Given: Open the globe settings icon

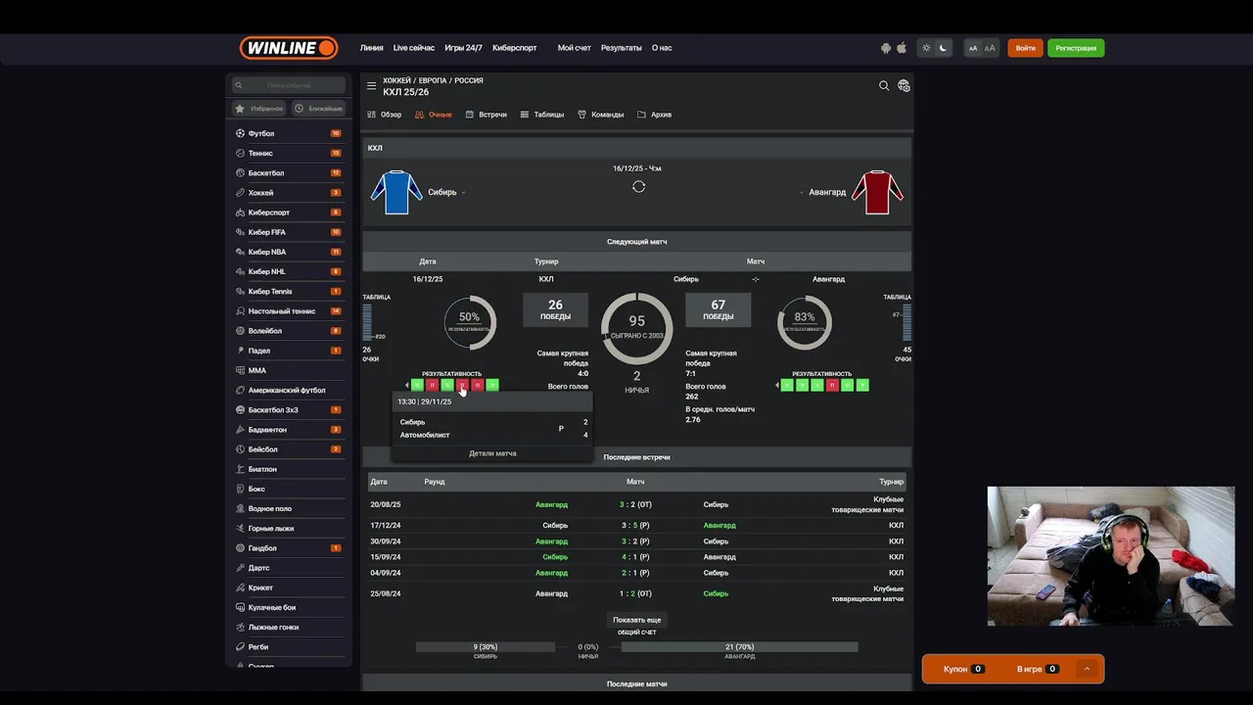Looking at the screenshot, I should pyautogui.click(x=904, y=86).
